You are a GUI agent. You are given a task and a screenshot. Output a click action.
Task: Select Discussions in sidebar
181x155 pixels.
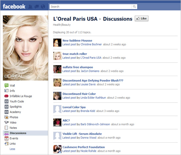point(18,133)
